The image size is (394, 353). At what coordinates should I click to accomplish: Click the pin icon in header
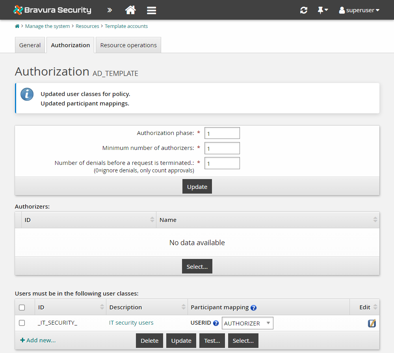point(322,11)
